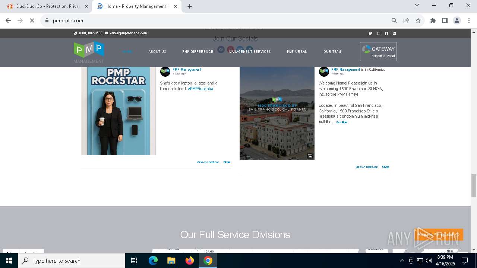The height and width of the screenshot is (268, 477).
Task: Go back to the previous page
Action: (x=8, y=20)
